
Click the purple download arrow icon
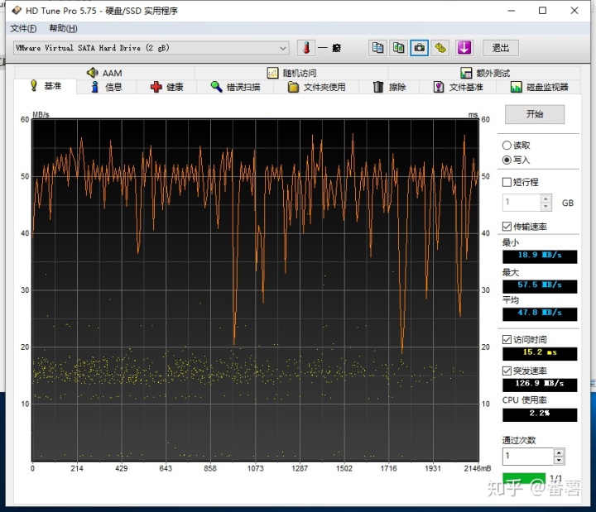click(464, 48)
